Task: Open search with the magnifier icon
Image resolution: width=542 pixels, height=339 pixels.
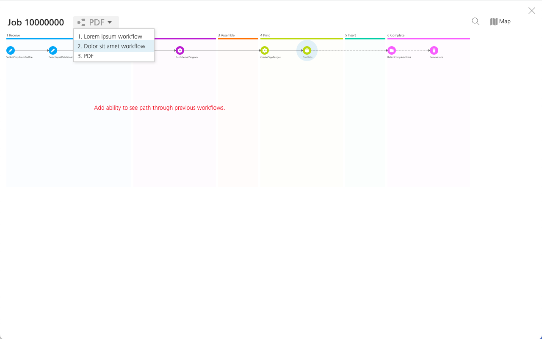Action: (x=476, y=22)
